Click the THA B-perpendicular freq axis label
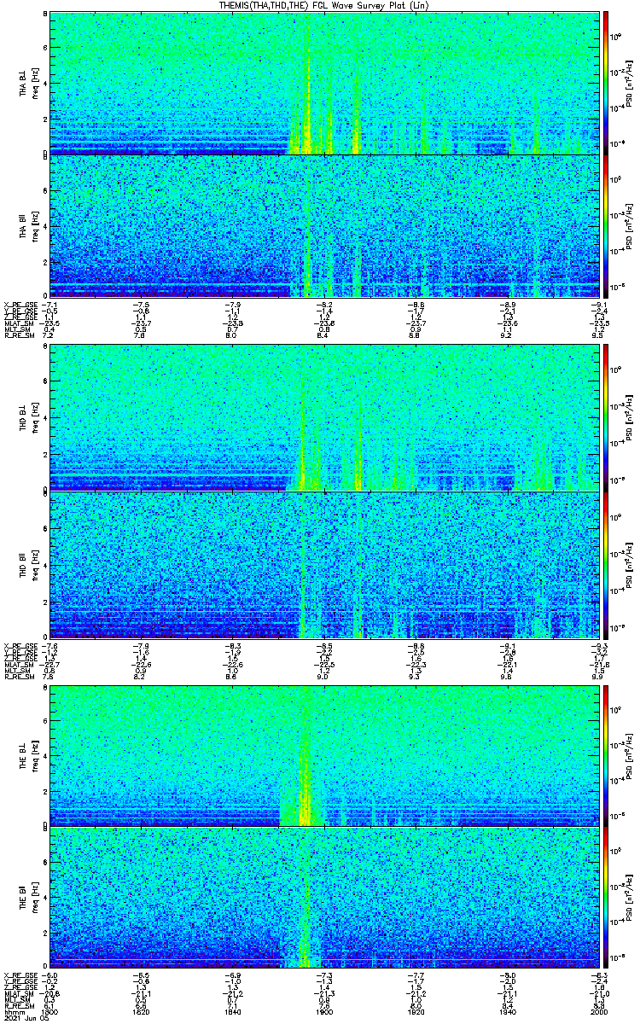Viewport: 640px width, 1024px height. (35, 83)
